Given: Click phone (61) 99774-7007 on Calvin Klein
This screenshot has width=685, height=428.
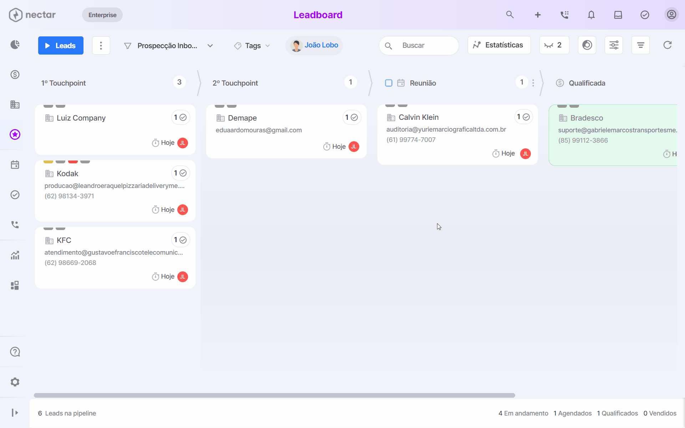Looking at the screenshot, I should coord(411,140).
